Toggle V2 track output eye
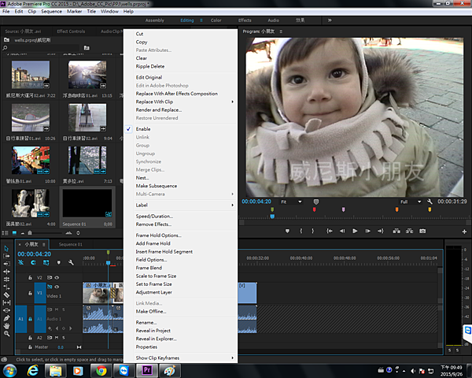This screenshot has width=472, height=378. (x=57, y=278)
